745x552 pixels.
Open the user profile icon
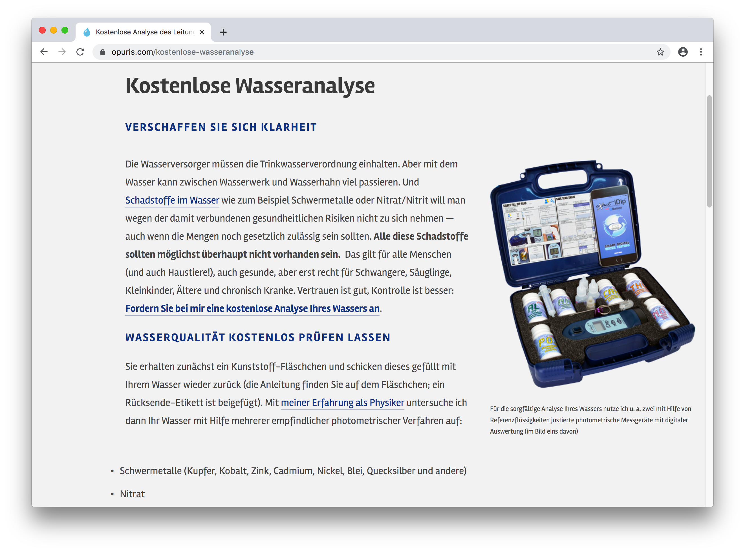click(683, 52)
